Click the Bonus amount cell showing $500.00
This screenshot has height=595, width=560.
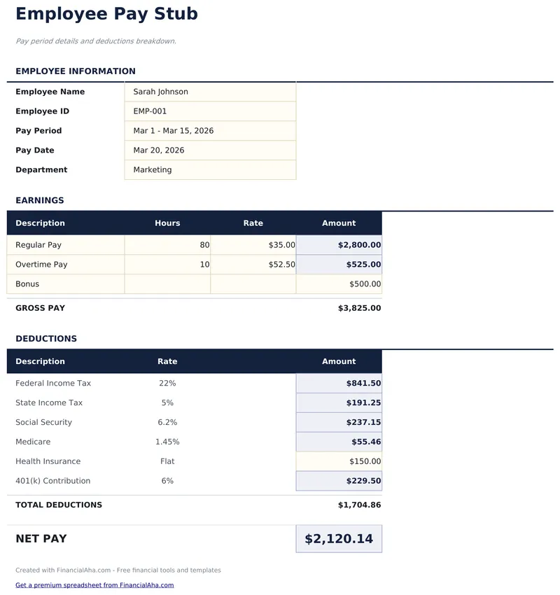tap(339, 284)
